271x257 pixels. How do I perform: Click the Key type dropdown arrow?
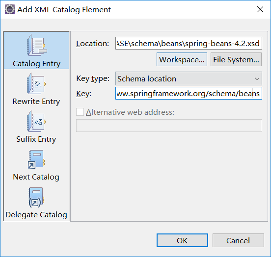(x=257, y=79)
